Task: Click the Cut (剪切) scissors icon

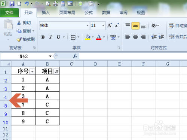Action: 19,23
